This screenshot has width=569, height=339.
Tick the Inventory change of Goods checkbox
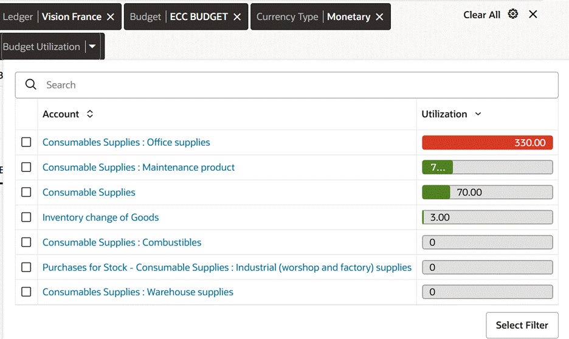[x=26, y=217]
